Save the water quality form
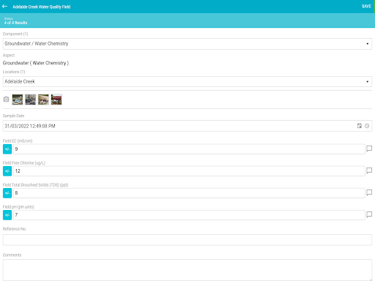375x281 pixels. (x=366, y=7)
